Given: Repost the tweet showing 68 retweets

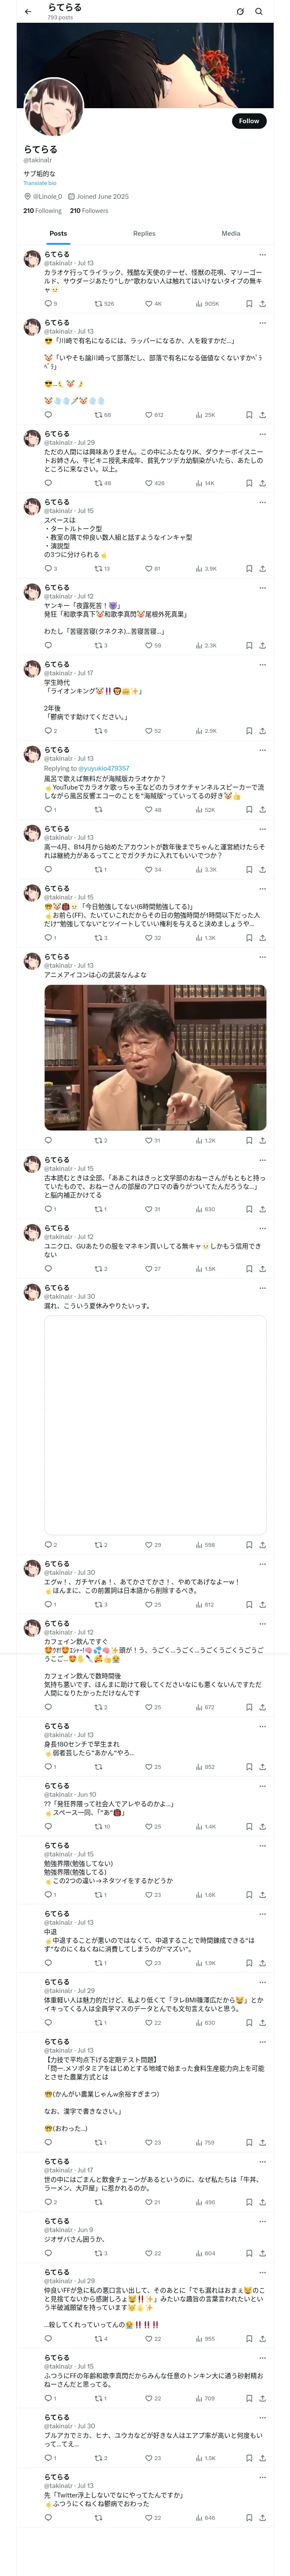Looking at the screenshot, I should coord(98,414).
